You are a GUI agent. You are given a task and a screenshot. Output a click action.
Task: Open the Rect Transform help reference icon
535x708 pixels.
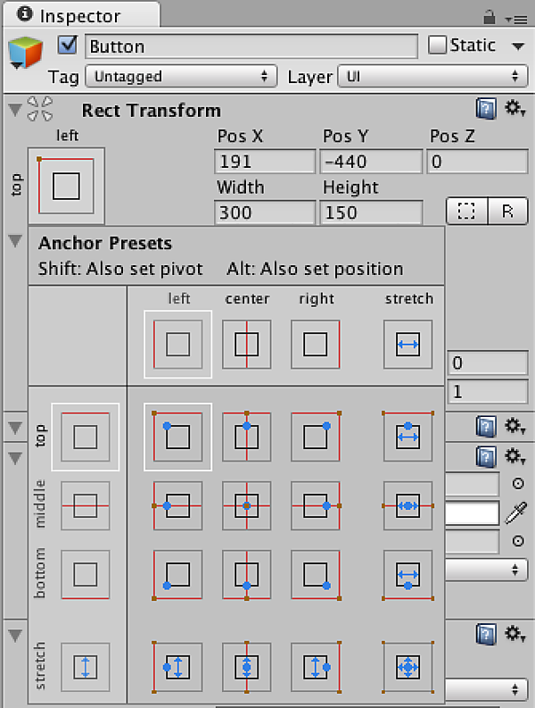[x=485, y=110]
